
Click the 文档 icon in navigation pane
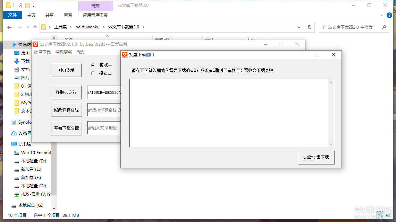pyautogui.click(x=17, y=70)
